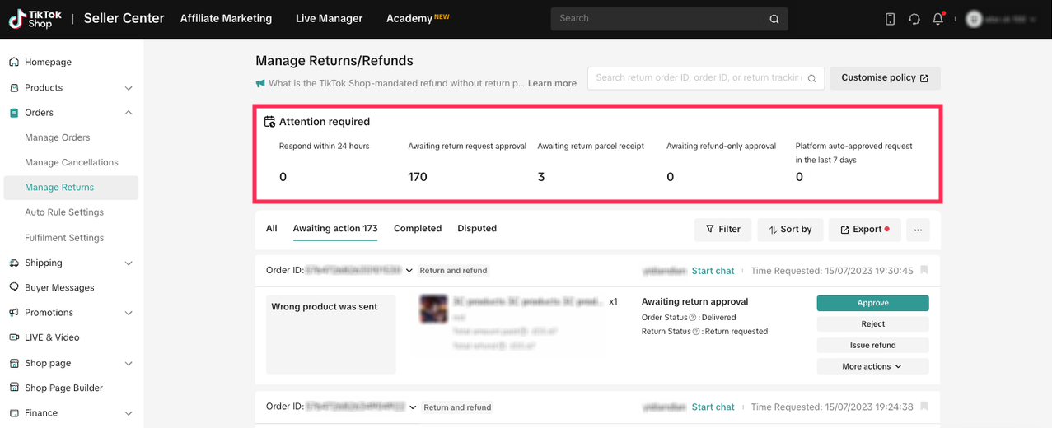The height and width of the screenshot is (428, 1052).
Task: Click product thumbnail in first order
Action: [x=433, y=309]
